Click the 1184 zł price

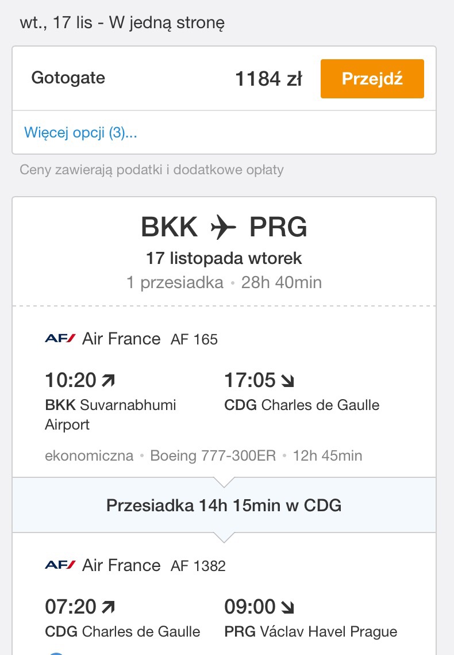[268, 79]
